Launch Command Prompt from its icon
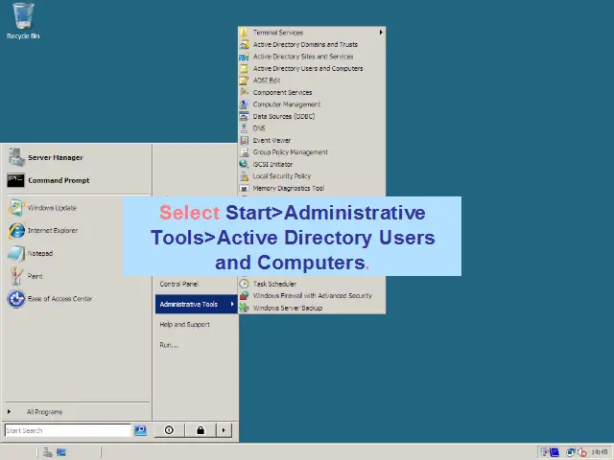Screen dimensions: 614x460 pyautogui.click(x=15, y=180)
